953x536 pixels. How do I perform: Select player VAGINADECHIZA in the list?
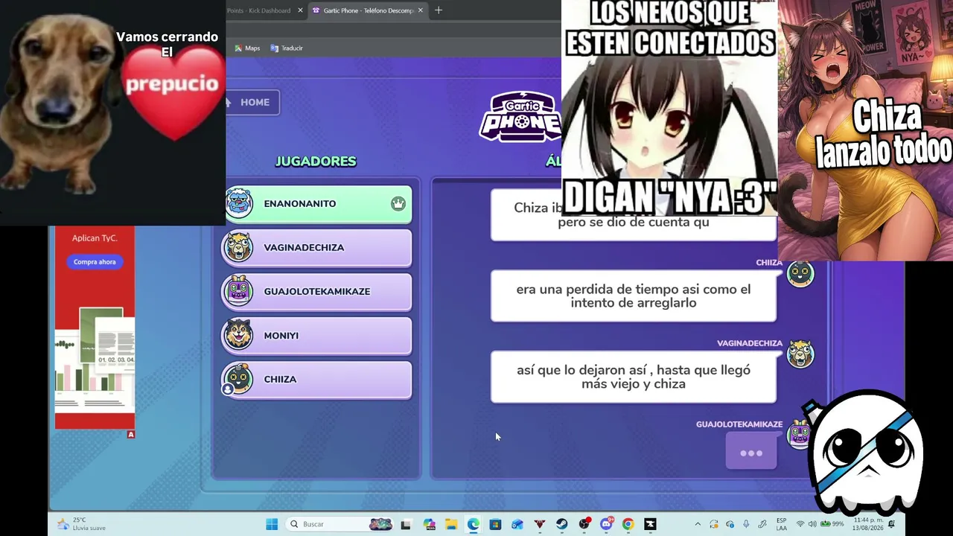click(317, 248)
